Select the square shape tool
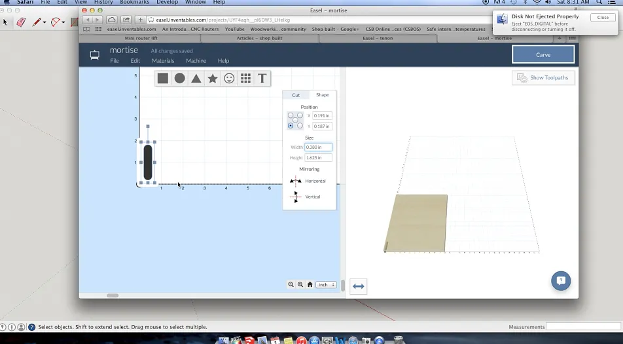Image resolution: width=623 pixels, height=344 pixels. click(163, 79)
